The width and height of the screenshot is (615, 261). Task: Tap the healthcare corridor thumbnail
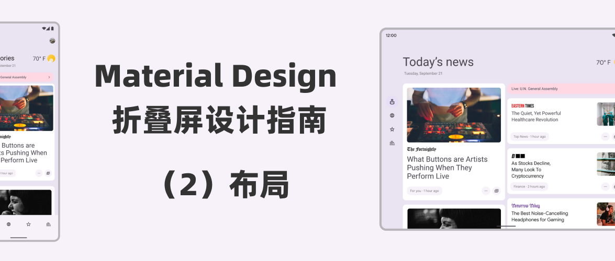(606, 114)
